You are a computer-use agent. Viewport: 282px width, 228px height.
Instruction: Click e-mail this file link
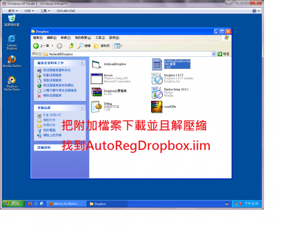coord(60,90)
